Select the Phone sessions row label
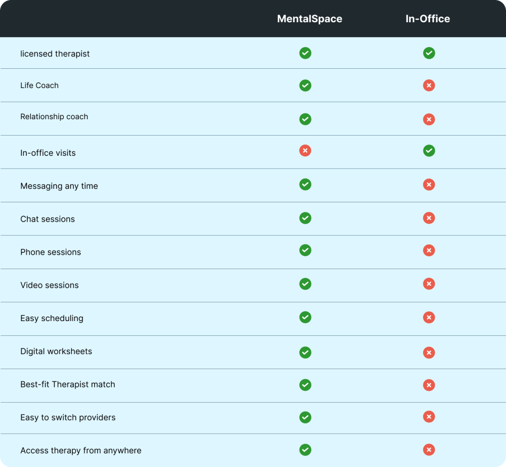This screenshot has height=467, width=506. 50,252
